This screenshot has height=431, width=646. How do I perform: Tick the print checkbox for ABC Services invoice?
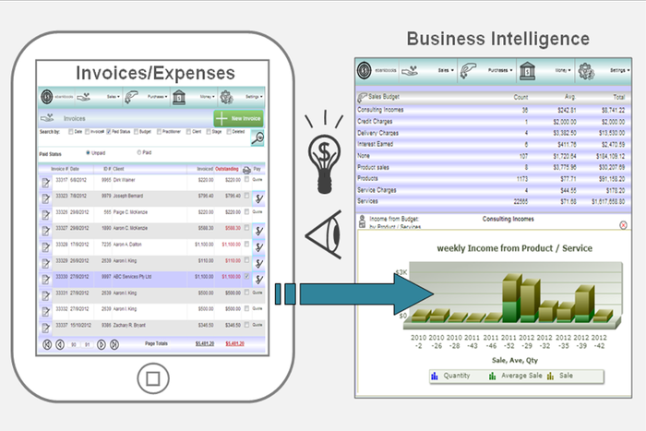pos(245,276)
